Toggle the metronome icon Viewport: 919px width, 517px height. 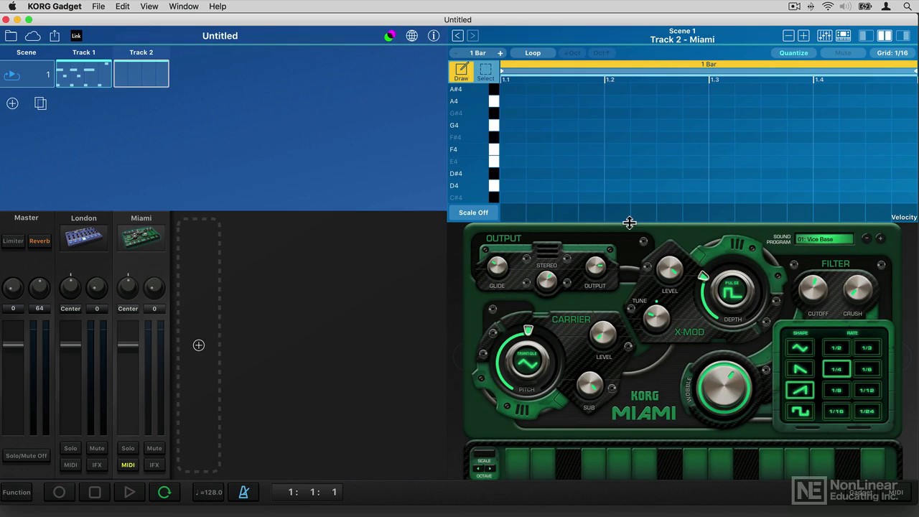(243, 492)
